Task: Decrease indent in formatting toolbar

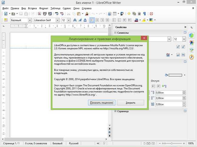Action: 124,20
